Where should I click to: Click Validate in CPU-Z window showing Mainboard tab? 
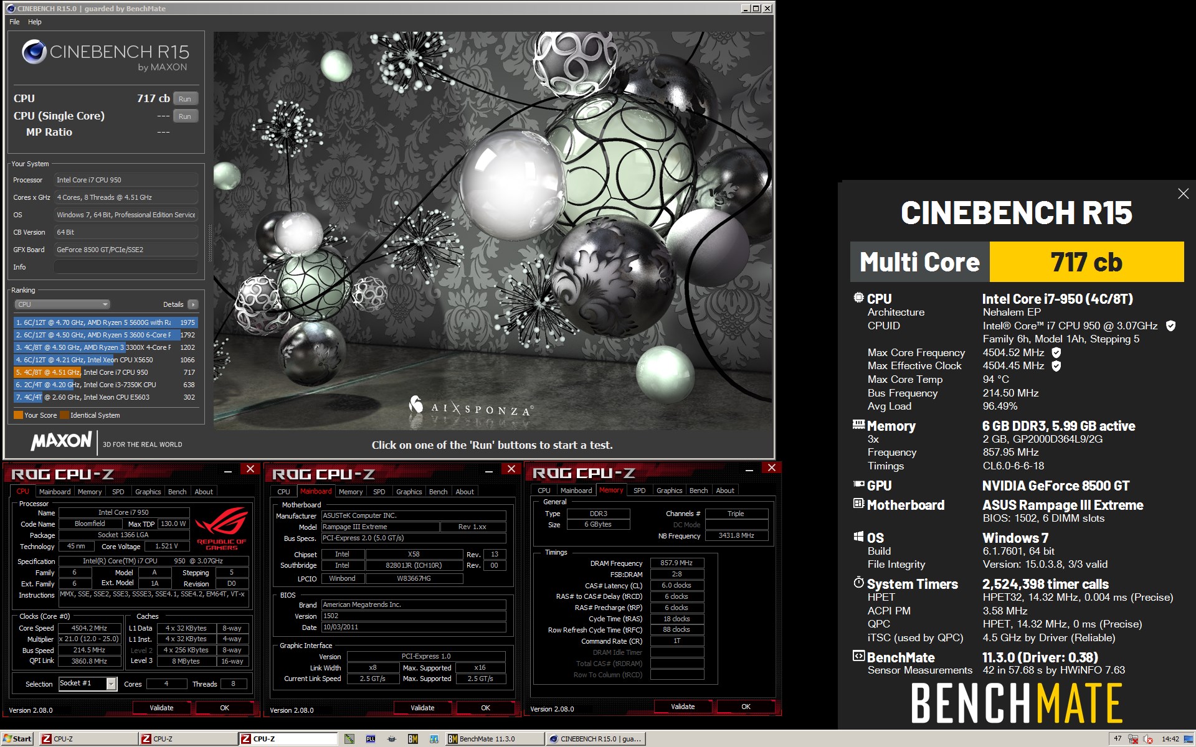(x=422, y=708)
